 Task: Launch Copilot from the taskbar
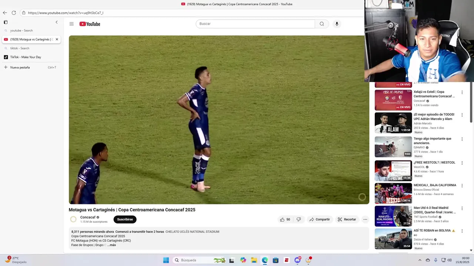(x=243, y=260)
